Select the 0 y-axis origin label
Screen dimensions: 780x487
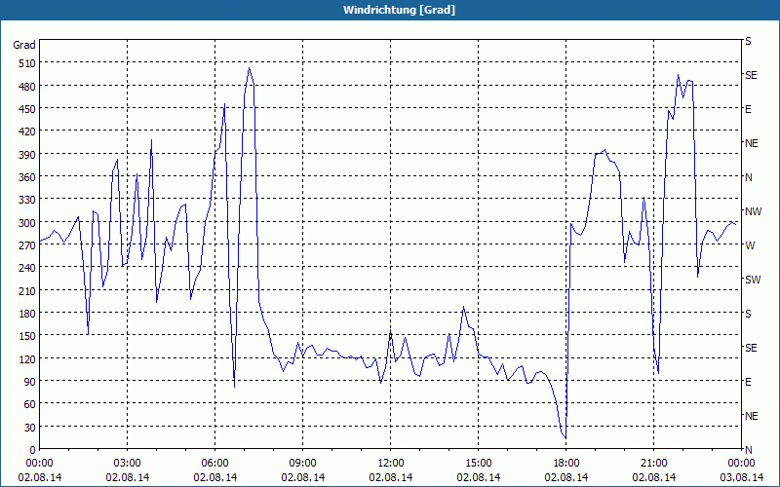(x=33, y=450)
